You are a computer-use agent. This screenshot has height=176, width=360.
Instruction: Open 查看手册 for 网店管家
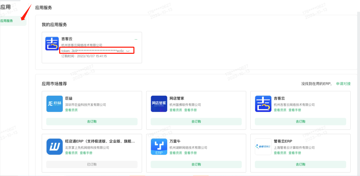(190, 110)
